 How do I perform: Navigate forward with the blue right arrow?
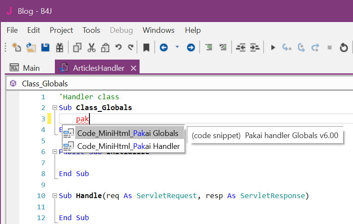pyautogui.click(x=191, y=47)
